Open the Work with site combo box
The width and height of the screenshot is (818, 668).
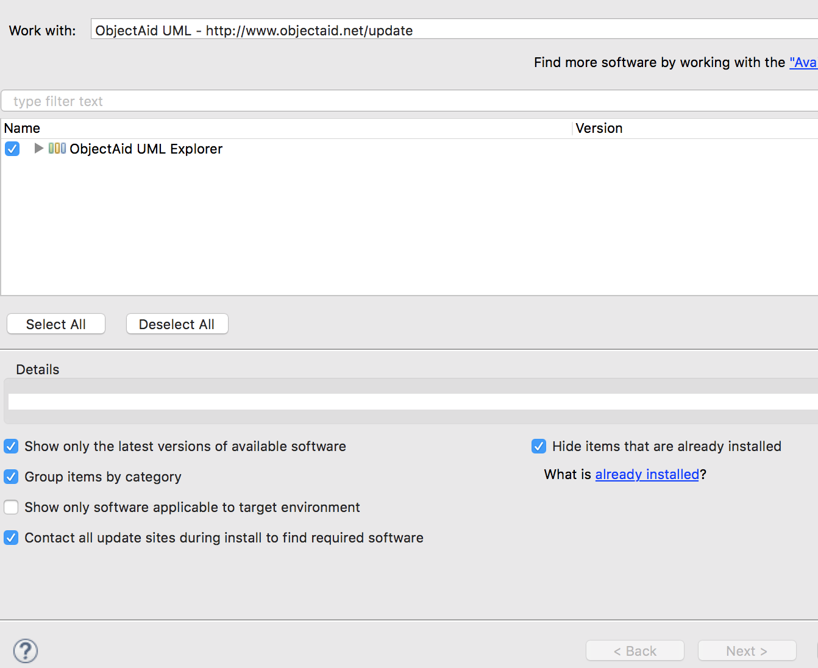coord(454,29)
